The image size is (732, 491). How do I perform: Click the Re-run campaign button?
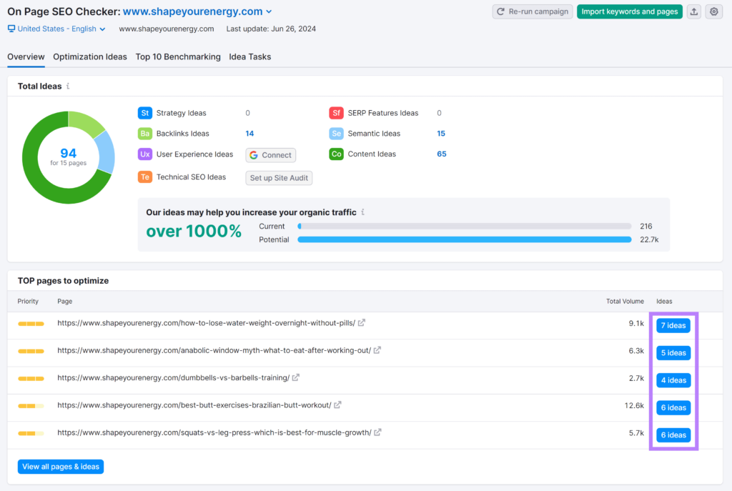pos(532,11)
